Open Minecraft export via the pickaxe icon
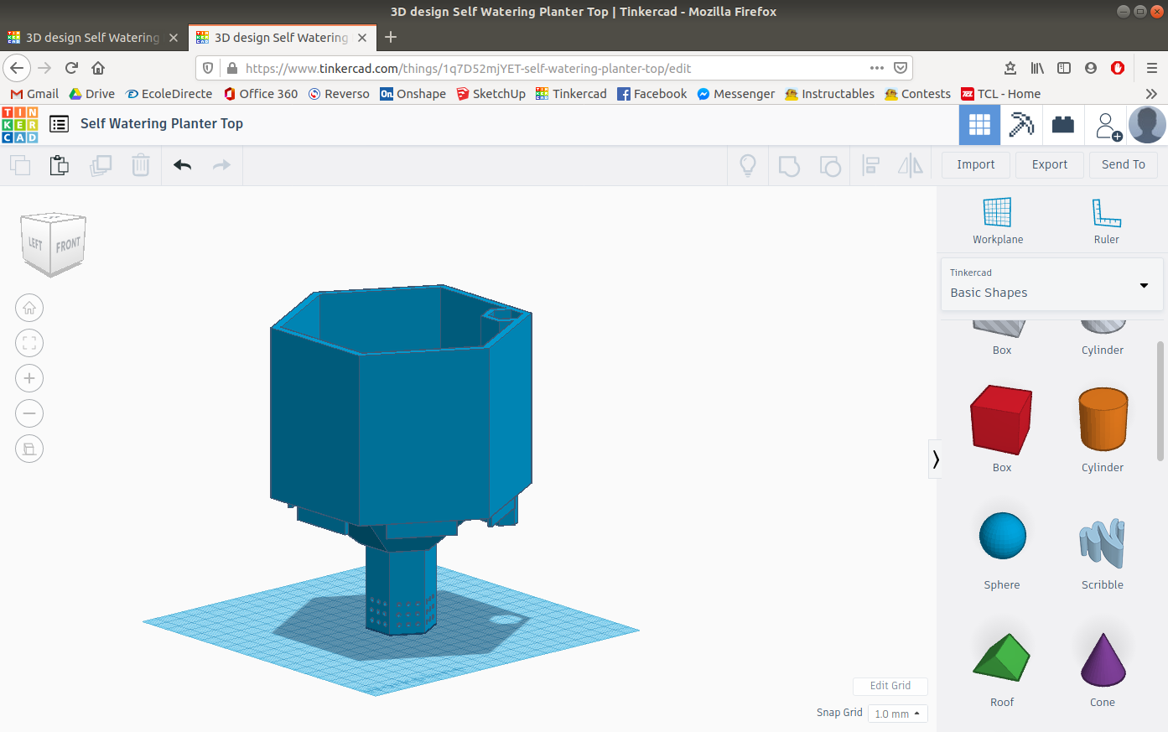The height and width of the screenshot is (732, 1168). [x=1021, y=124]
